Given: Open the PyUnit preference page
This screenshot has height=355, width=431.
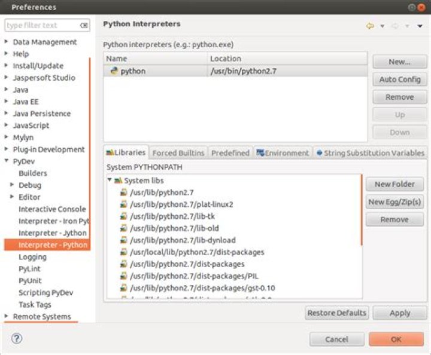Looking at the screenshot, I should 30,281.
